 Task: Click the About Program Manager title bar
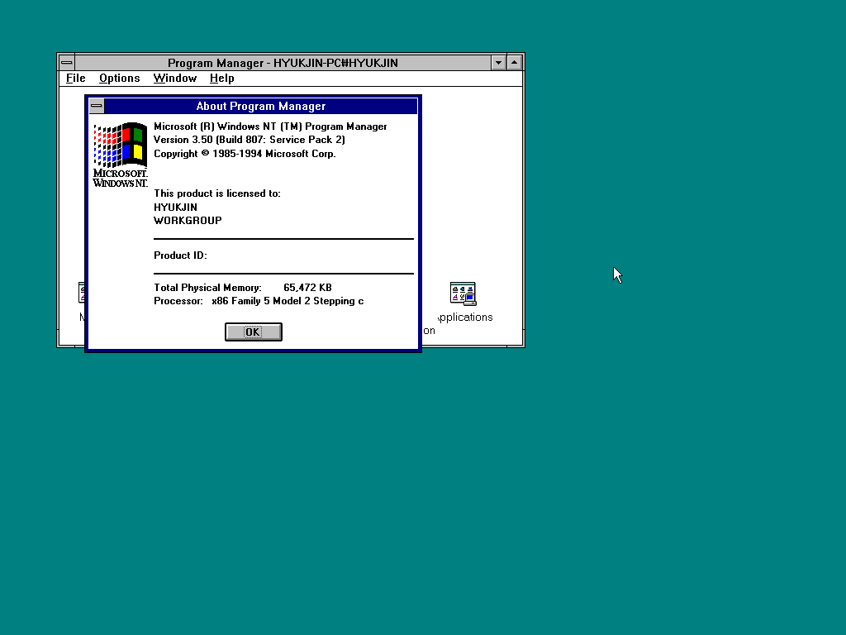pos(260,106)
